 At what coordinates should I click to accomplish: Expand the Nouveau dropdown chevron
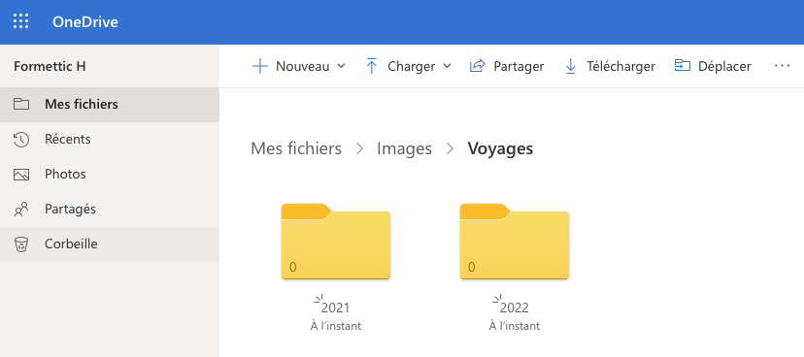coord(341,66)
